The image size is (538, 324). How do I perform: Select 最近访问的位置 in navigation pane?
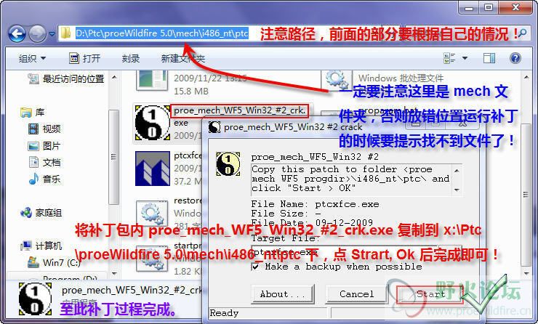tap(73, 79)
